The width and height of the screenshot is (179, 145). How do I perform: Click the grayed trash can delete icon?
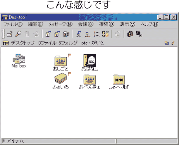[27, 34]
